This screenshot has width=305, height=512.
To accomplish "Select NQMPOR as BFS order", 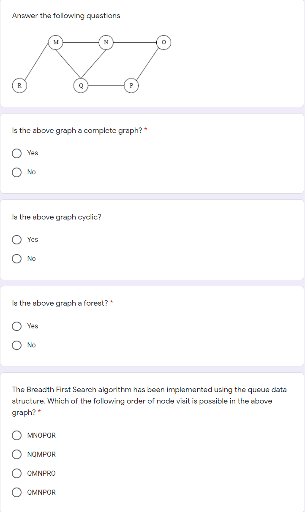I will coord(17,454).
